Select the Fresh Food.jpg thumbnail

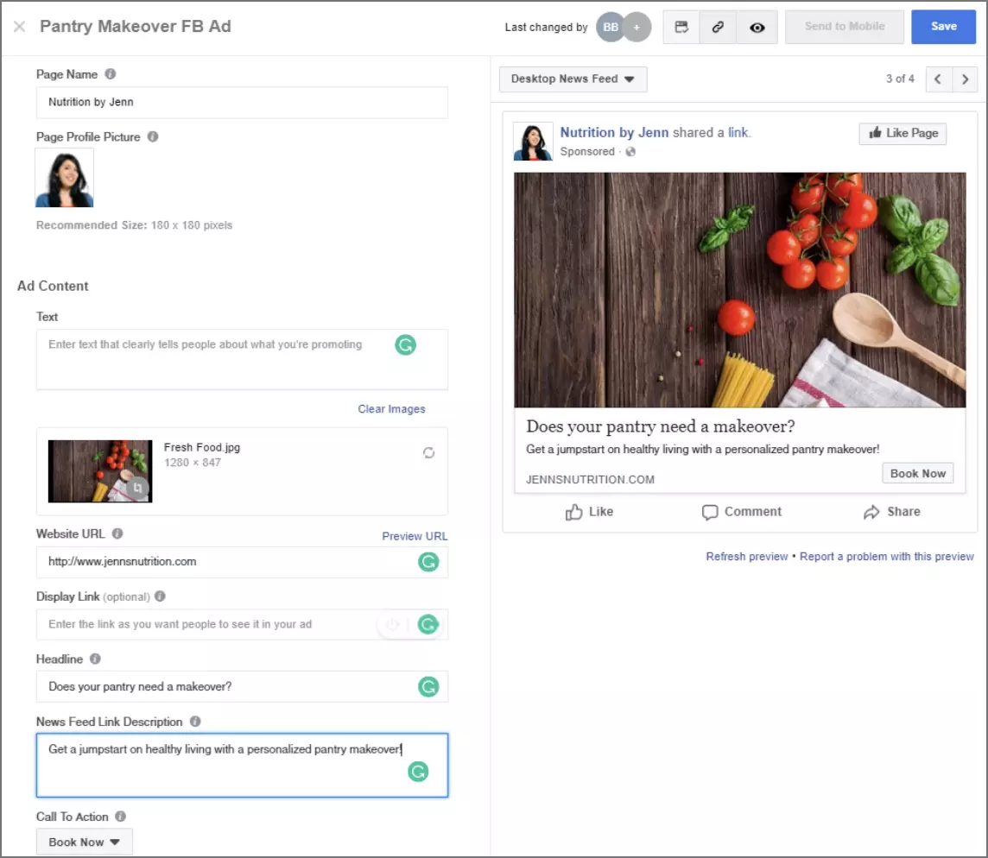point(100,471)
